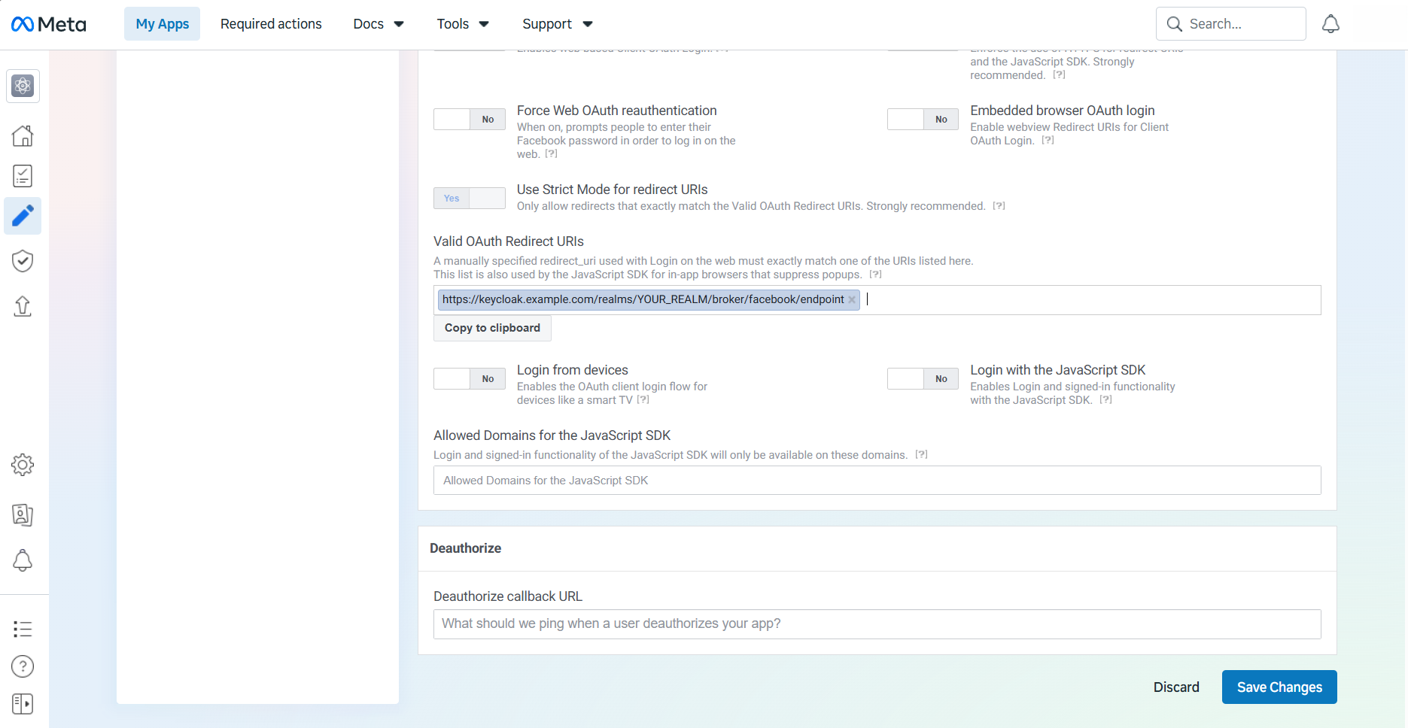
Task: Open the app icon in sidebar
Action: 23,86
